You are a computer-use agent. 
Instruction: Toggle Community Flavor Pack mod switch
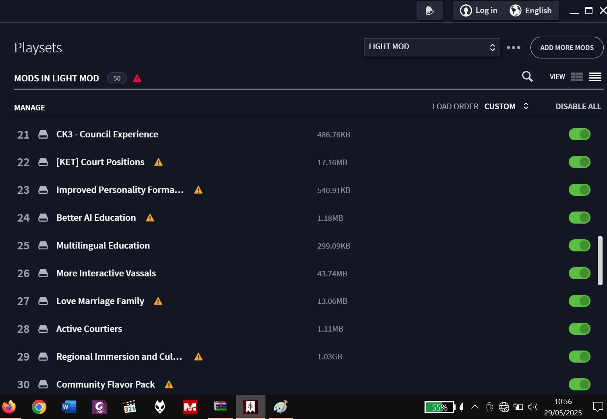[x=579, y=384]
